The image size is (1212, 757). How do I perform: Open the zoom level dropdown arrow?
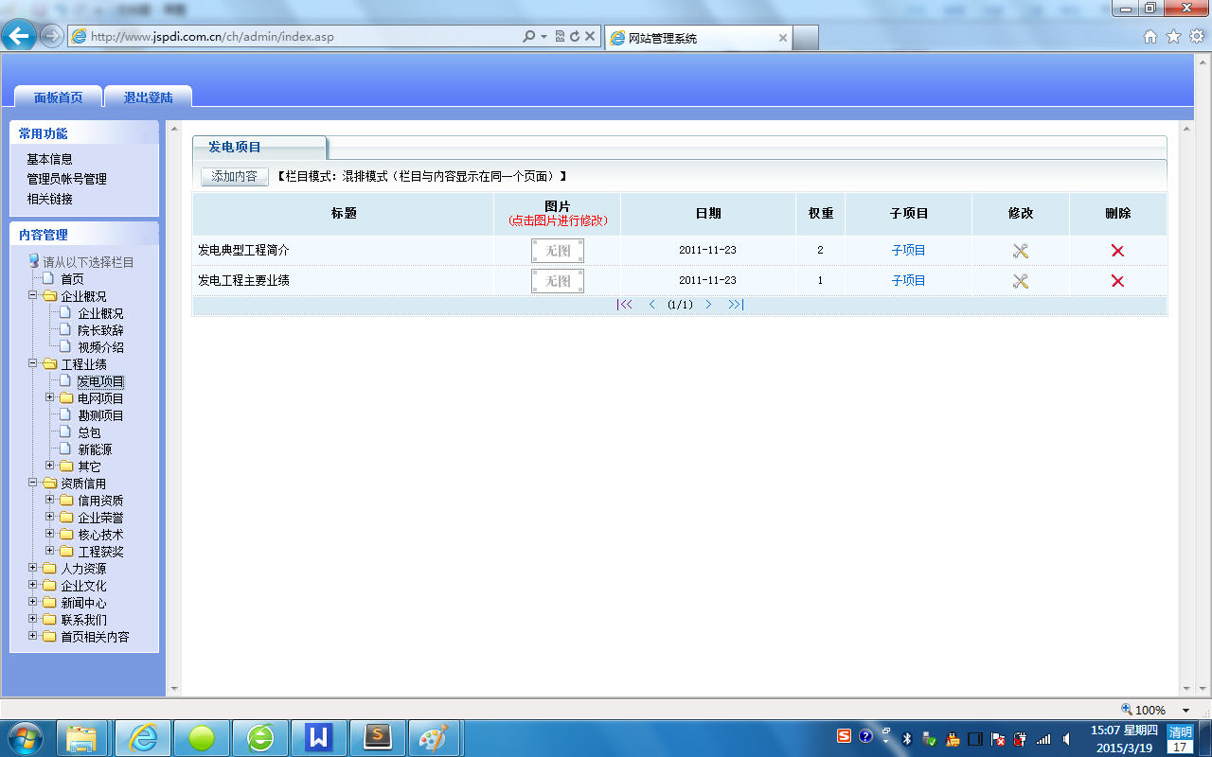(x=1185, y=711)
